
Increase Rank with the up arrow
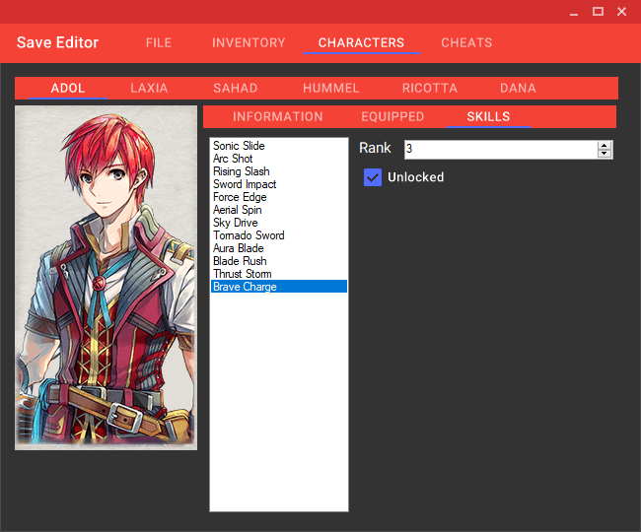[605, 146]
